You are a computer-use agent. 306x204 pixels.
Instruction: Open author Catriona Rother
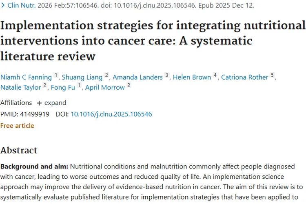point(244,77)
